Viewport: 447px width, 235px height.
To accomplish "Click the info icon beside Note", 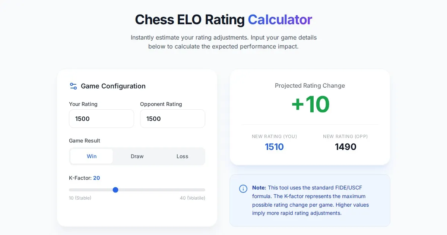I will coord(243,188).
